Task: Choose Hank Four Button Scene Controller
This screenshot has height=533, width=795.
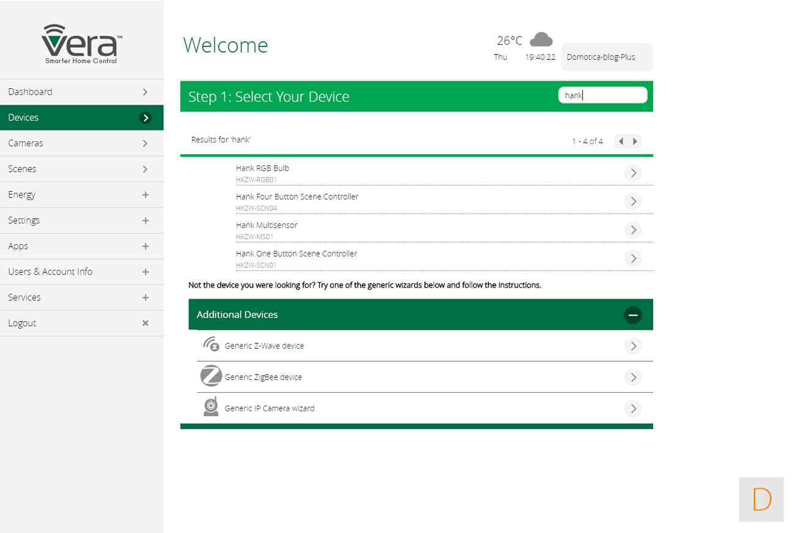Action: (297, 196)
